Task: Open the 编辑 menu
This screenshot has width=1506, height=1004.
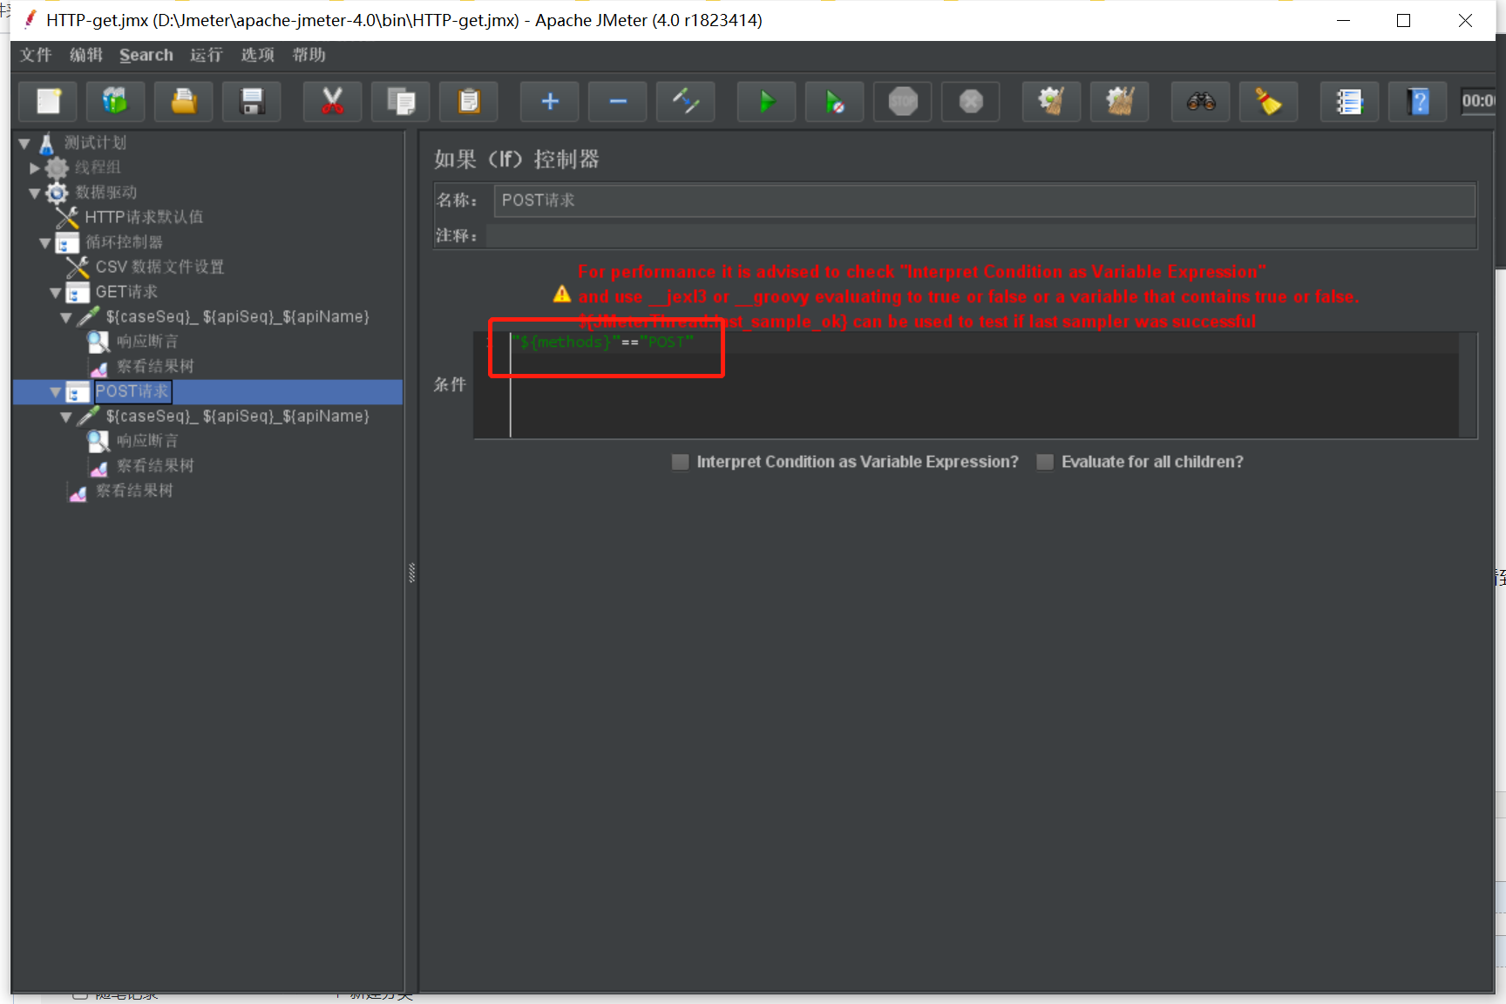Action: tap(86, 55)
